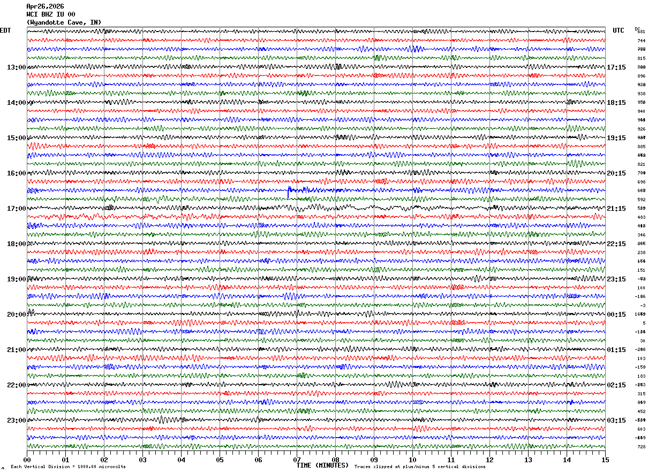Screen dimensions: 648x474
Task: Select the station code text WCI BHZ IU 00
Action: pyautogui.click(x=51, y=14)
